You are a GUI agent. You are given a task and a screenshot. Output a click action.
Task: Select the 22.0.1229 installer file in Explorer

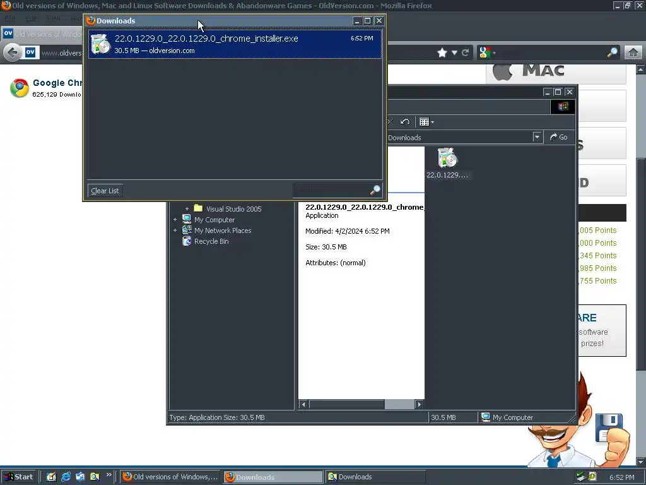[447, 164]
